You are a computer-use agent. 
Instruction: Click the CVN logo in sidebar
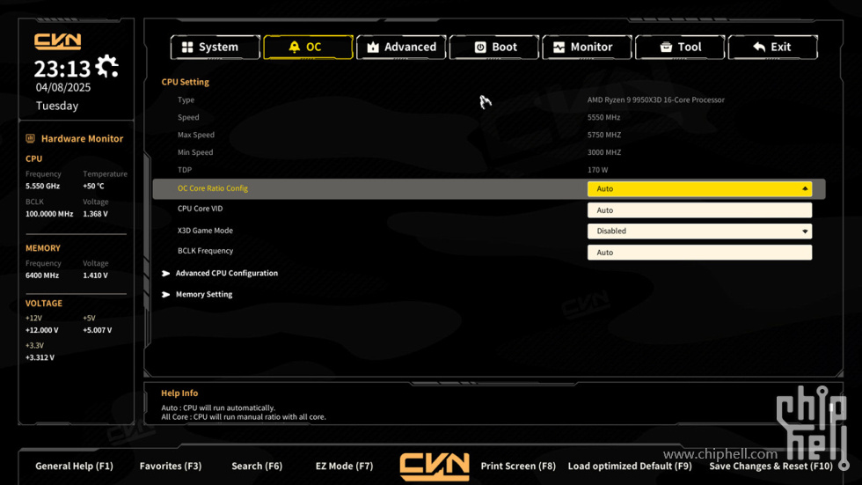point(58,40)
